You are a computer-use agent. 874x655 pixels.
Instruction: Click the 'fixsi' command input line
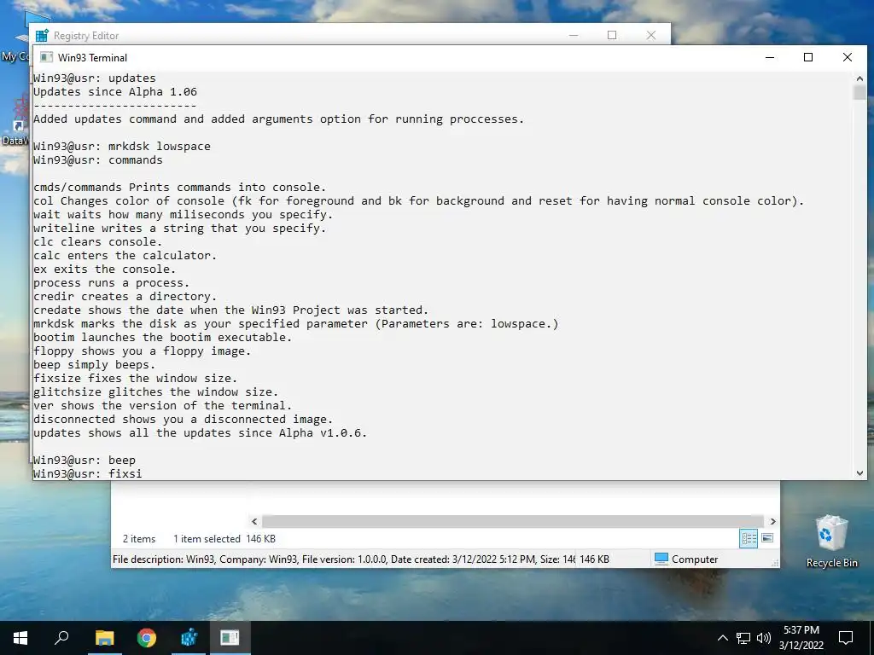click(88, 473)
